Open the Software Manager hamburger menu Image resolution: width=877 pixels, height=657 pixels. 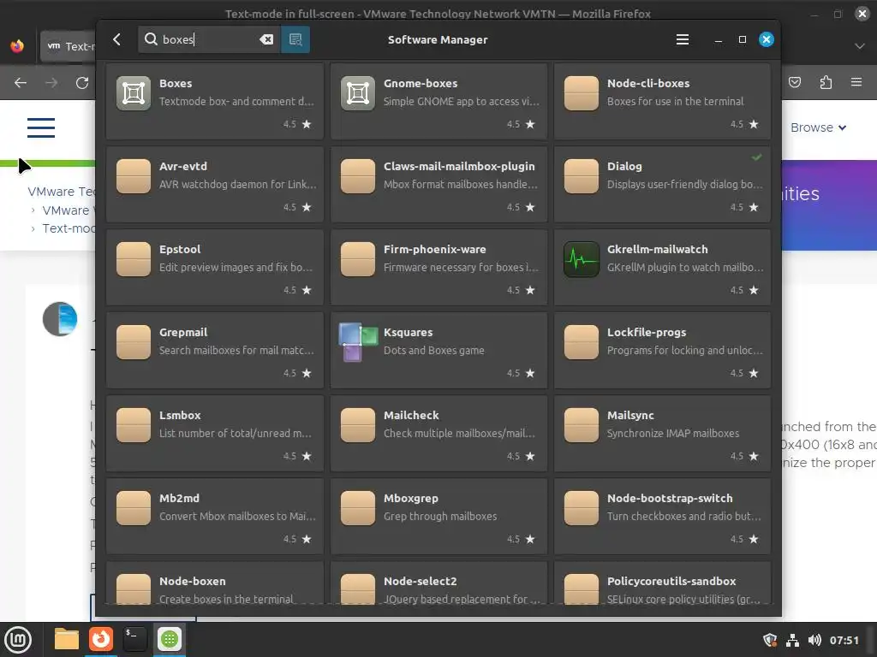[683, 39]
